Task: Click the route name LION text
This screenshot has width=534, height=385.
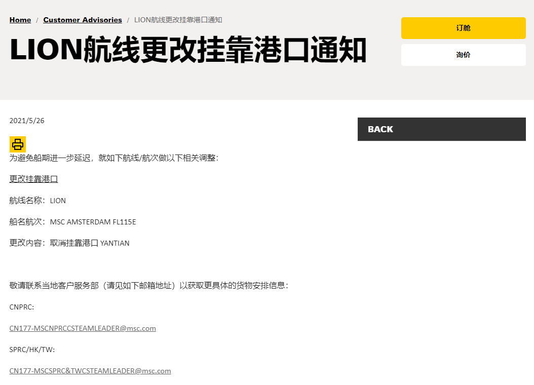Action: tap(58, 201)
